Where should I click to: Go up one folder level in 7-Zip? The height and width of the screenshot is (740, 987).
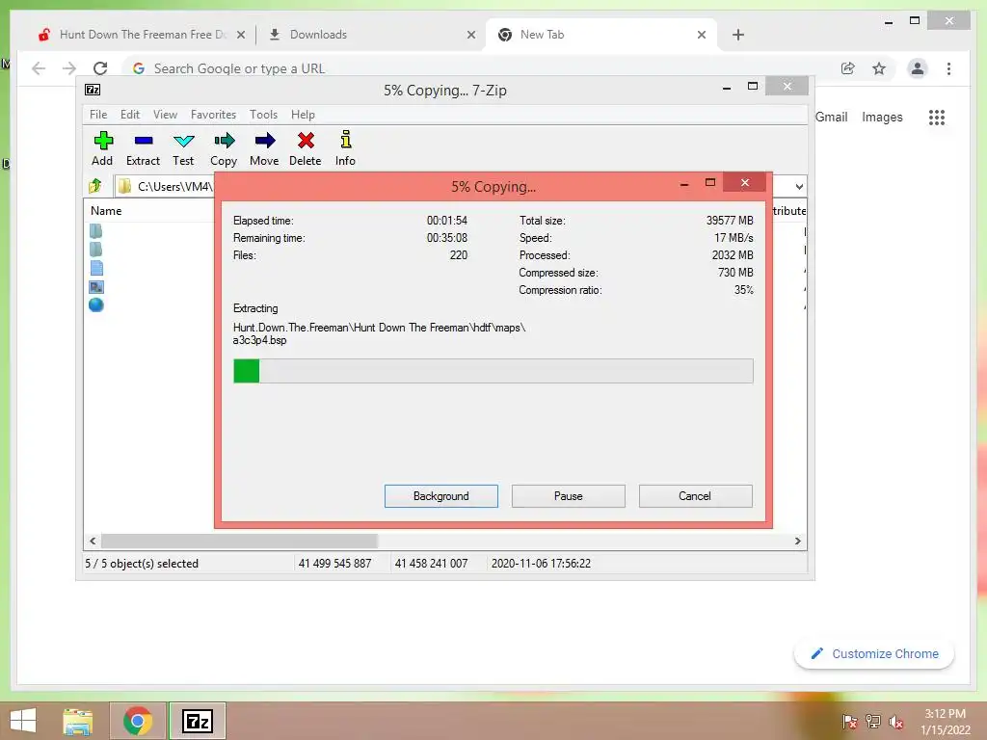pos(95,186)
